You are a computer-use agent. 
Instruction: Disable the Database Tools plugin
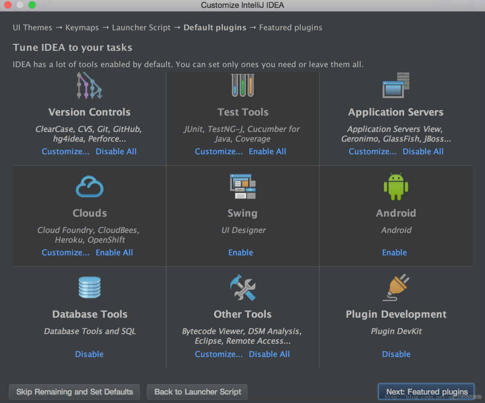pos(89,354)
